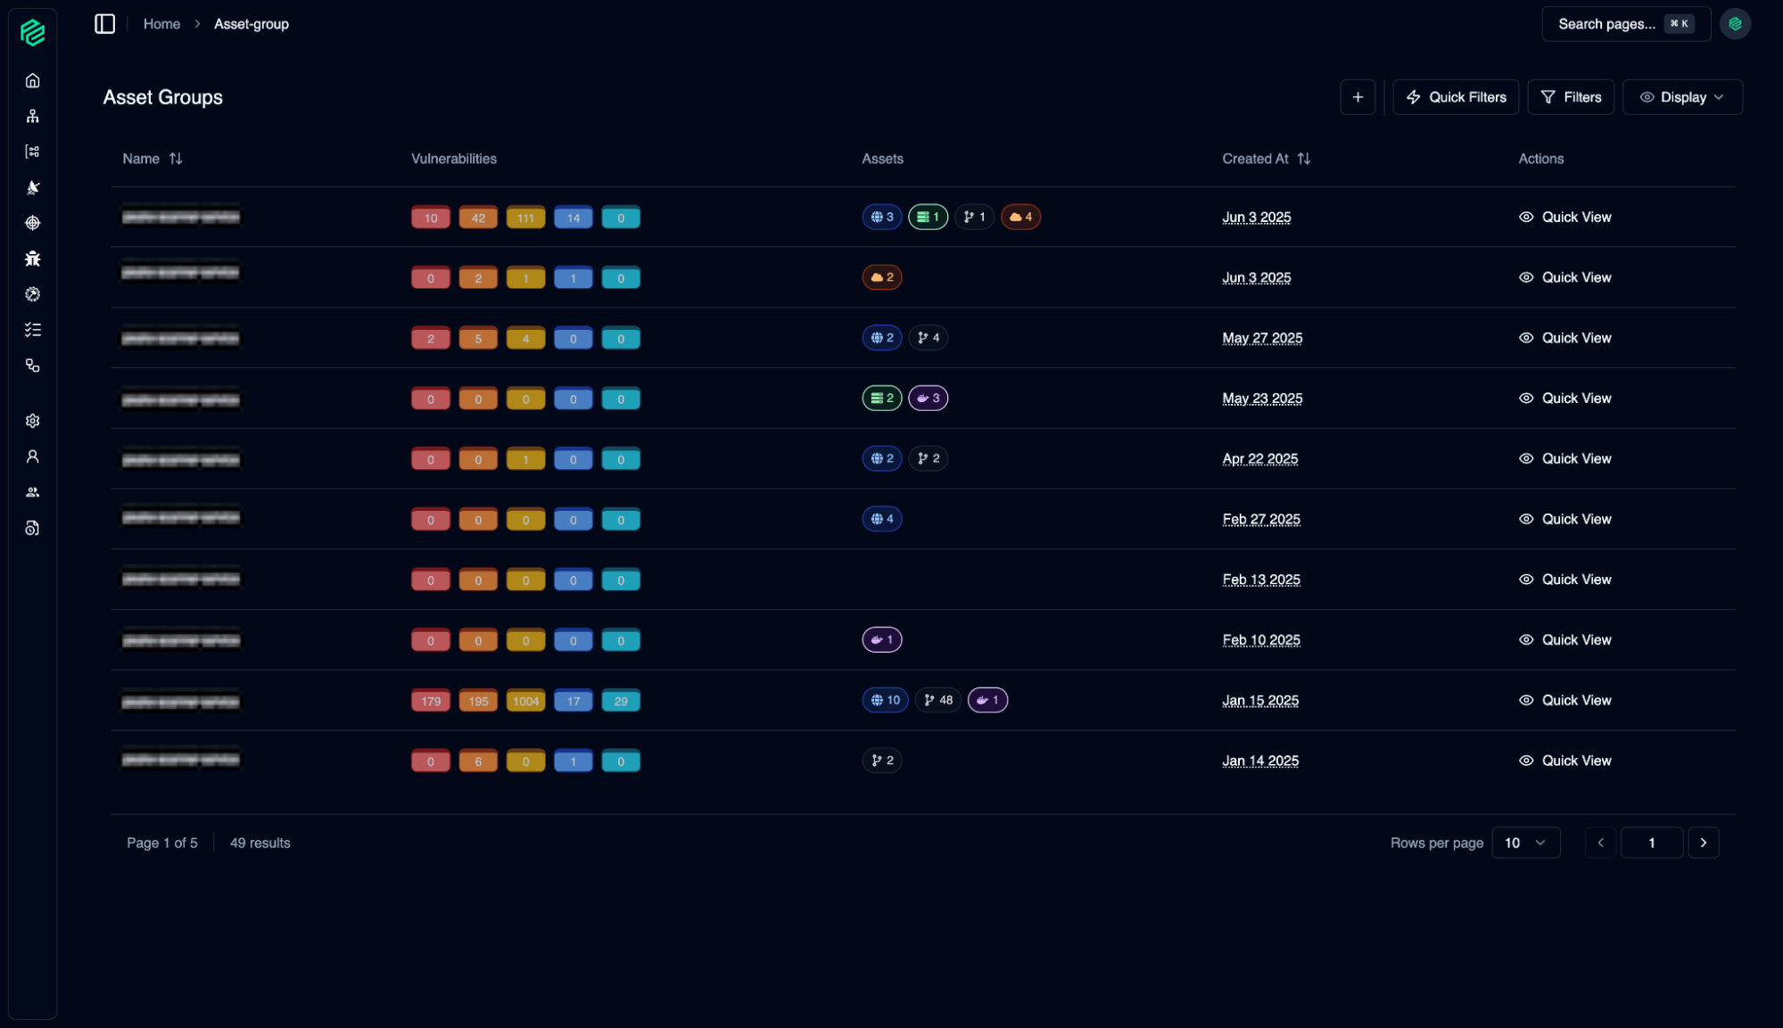
Task: Click the satellite dish icon in sidebar
Action: (33, 187)
